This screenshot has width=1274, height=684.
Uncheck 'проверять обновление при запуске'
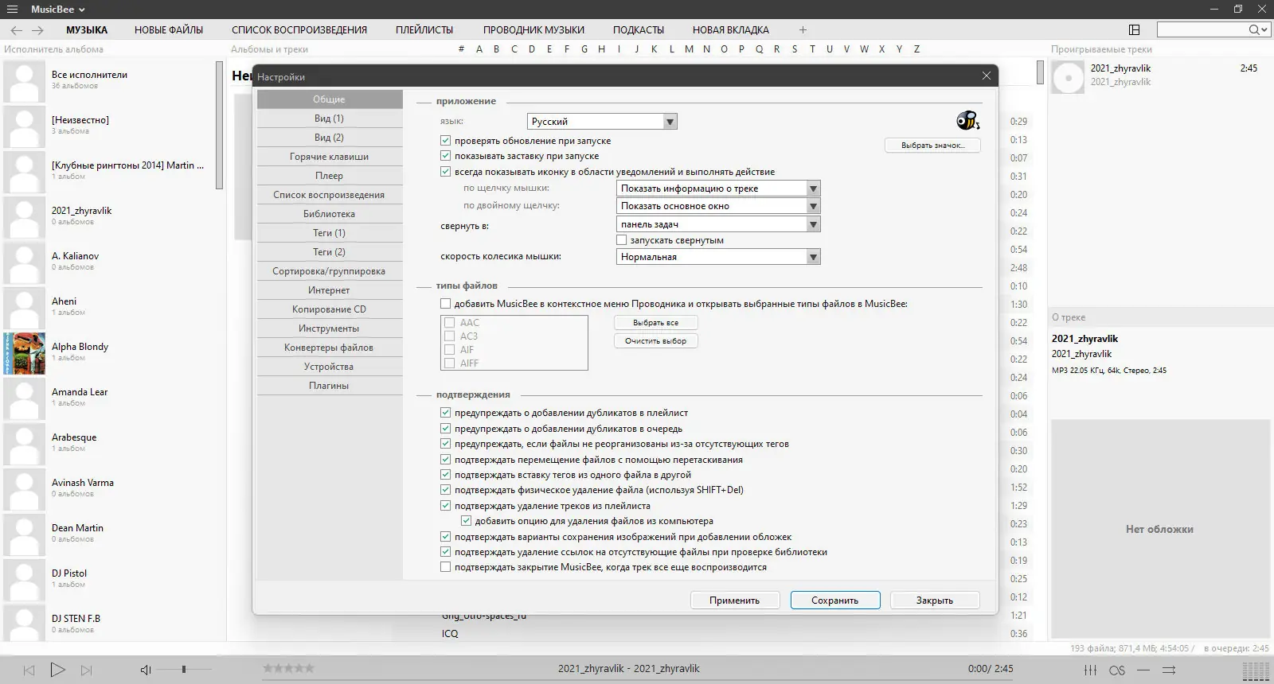coord(446,141)
